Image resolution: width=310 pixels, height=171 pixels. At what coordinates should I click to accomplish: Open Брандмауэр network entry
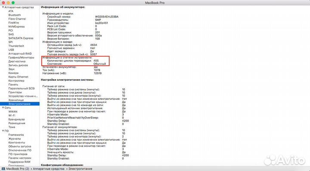16,119
